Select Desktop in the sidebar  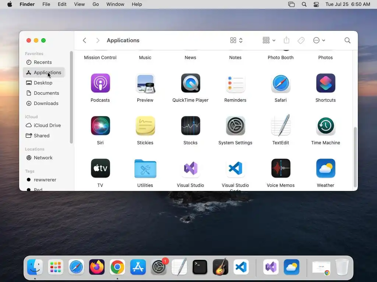[x=44, y=83]
